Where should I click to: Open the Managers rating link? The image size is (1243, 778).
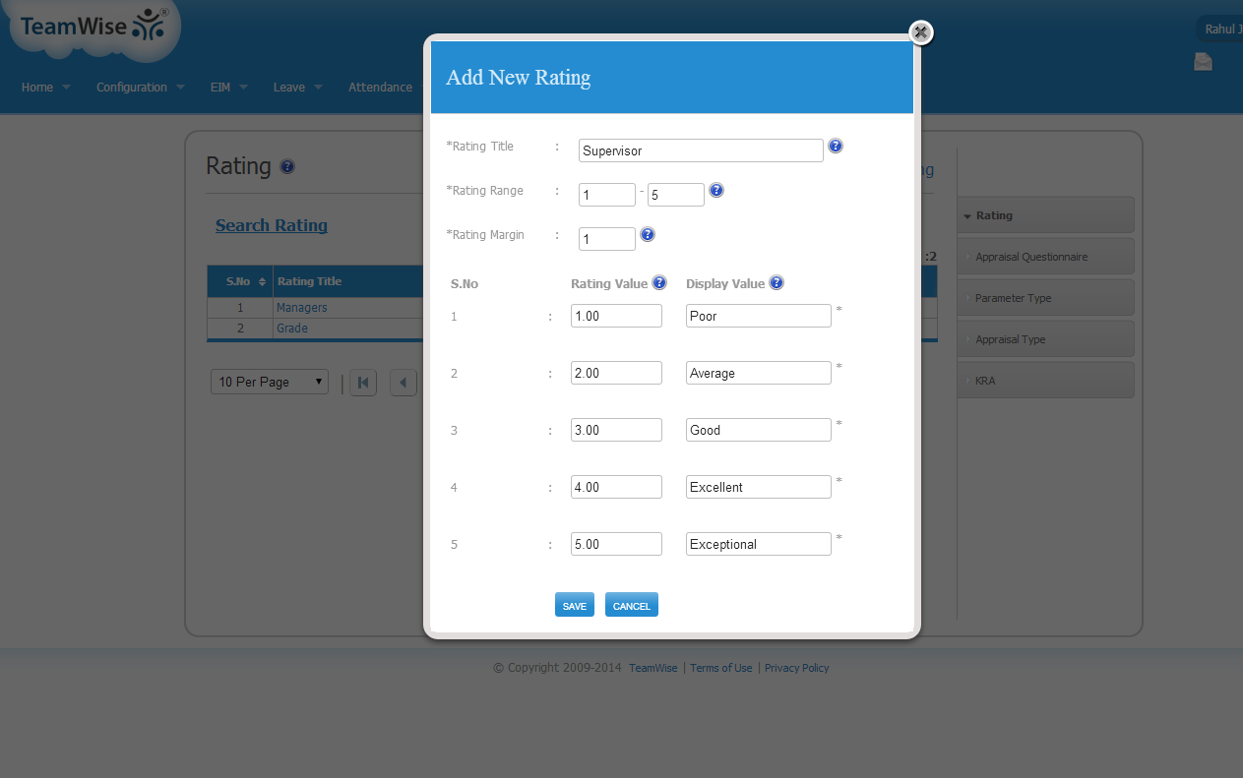(301, 308)
